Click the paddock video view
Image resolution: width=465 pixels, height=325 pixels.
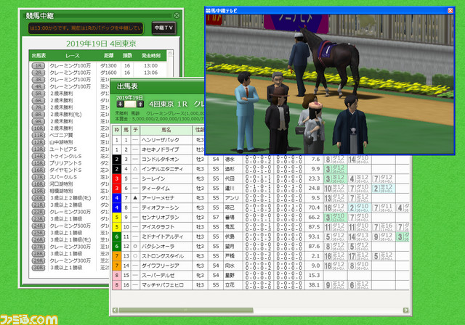[x=328, y=83]
